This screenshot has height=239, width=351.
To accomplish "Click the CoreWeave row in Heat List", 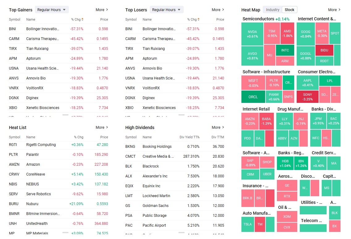I will [x=36, y=174].
